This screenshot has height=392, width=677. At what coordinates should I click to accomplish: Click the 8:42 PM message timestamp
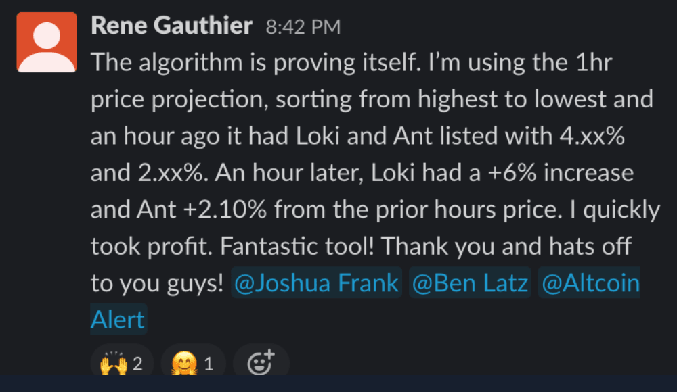pos(303,28)
